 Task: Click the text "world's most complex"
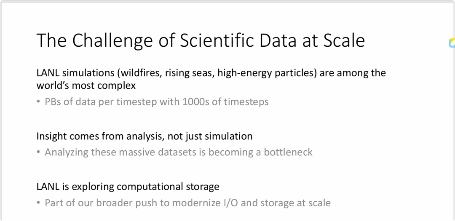pos(86,85)
